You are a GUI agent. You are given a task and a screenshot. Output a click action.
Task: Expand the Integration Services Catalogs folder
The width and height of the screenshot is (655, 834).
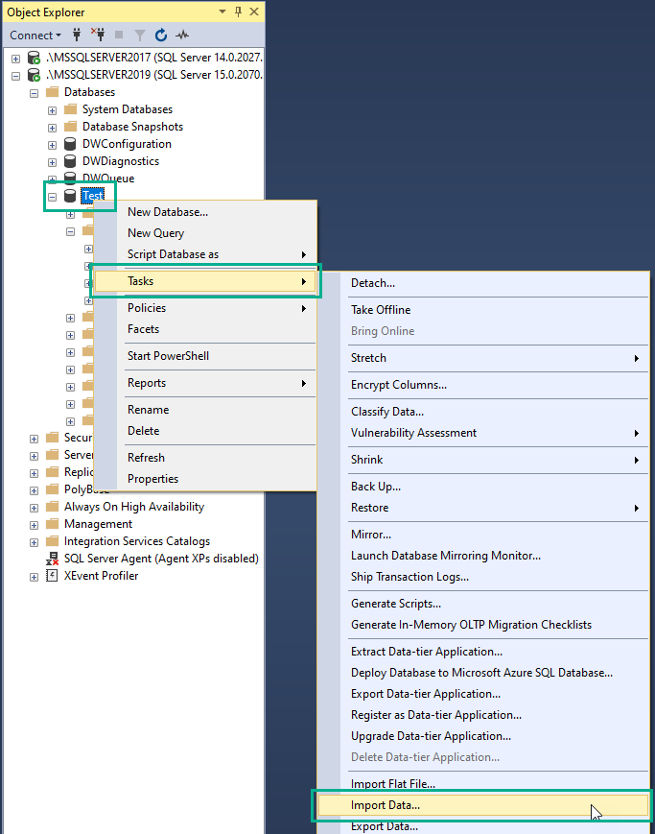(x=34, y=542)
